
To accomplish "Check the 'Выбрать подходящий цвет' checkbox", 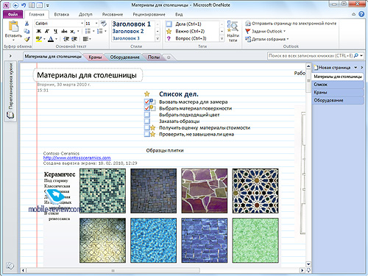I will click(147, 115).
